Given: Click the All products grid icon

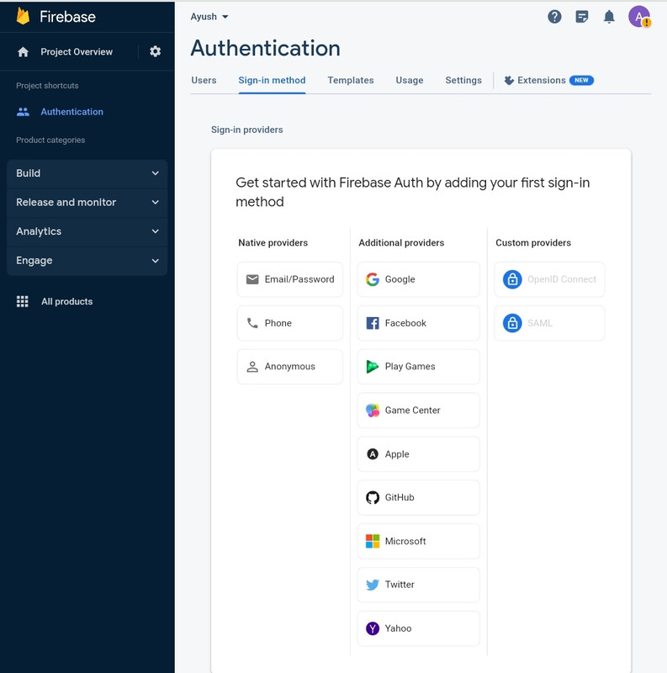Looking at the screenshot, I should [x=23, y=301].
